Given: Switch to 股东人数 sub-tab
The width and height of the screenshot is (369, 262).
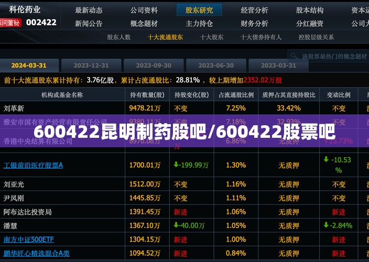Looking at the screenshot, I should (118, 37).
